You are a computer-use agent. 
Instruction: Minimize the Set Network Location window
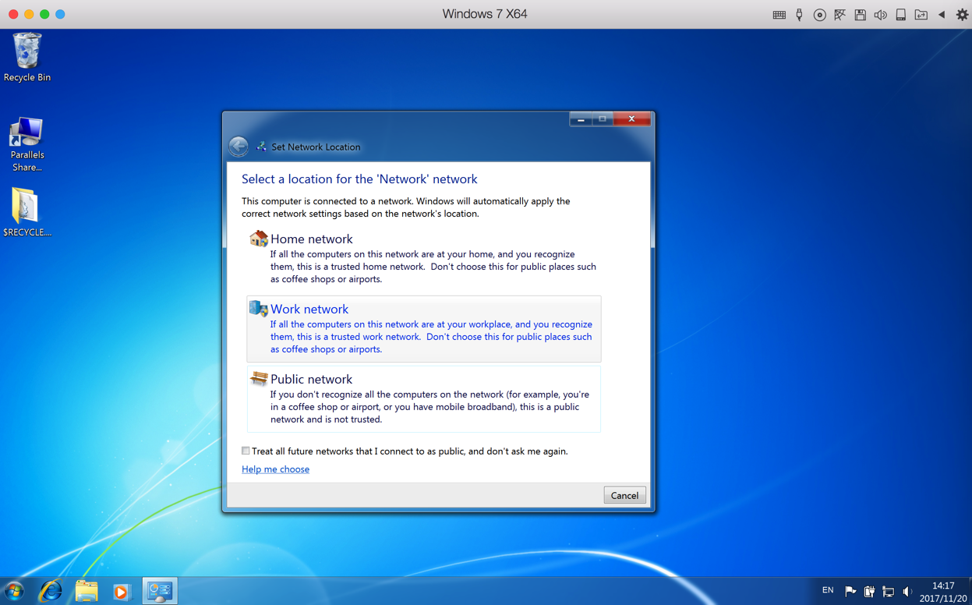tap(581, 119)
